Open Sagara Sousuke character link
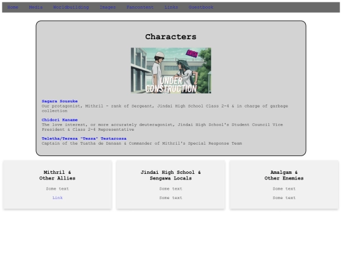Viewport: 342px width, 256px height. click(60, 101)
